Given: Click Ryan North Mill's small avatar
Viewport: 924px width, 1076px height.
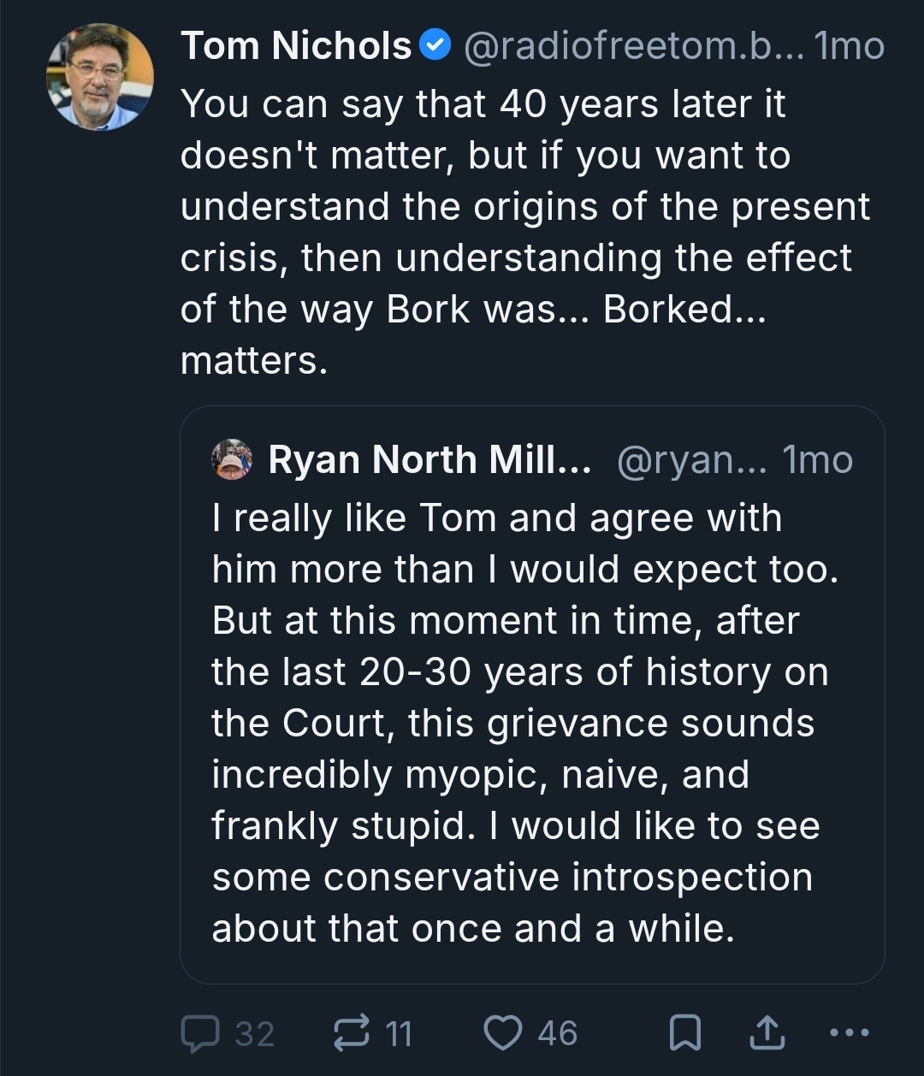Looking at the screenshot, I should coord(231,460).
